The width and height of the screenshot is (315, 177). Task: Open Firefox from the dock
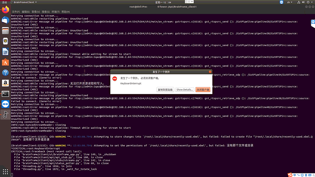click(5, 10)
